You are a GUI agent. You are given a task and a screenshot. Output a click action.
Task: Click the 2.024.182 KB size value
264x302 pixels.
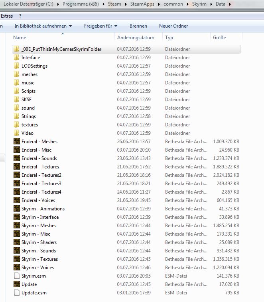[226, 175]
